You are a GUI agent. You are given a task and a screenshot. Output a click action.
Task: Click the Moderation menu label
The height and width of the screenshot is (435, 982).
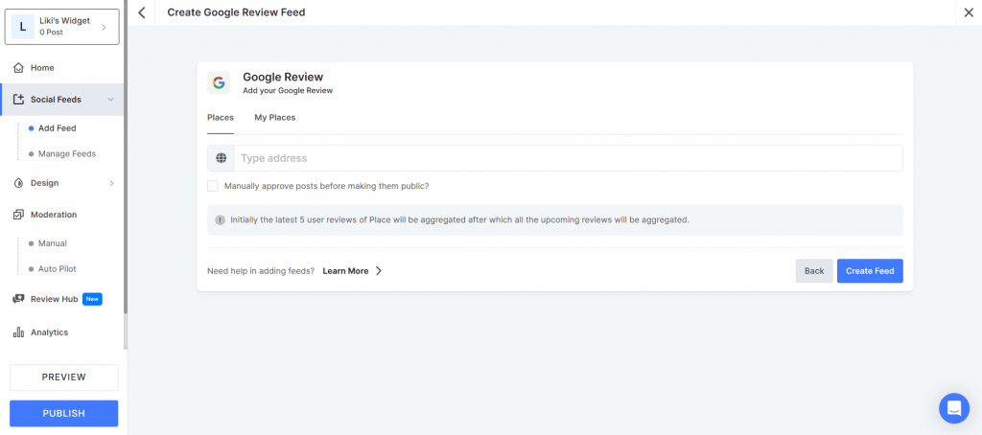click(x=54, y=215)
